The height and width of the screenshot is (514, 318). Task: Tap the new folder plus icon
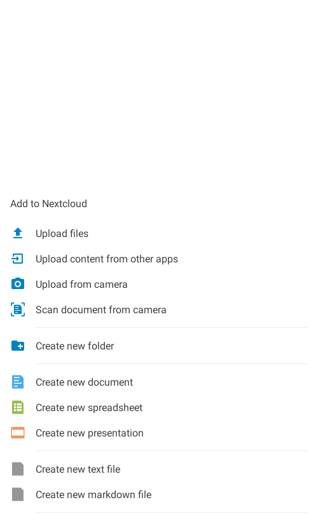(18, 346)
